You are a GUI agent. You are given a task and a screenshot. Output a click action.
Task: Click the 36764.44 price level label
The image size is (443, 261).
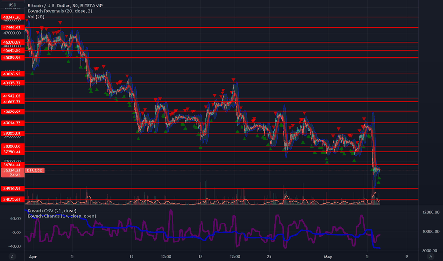(13, 165)
